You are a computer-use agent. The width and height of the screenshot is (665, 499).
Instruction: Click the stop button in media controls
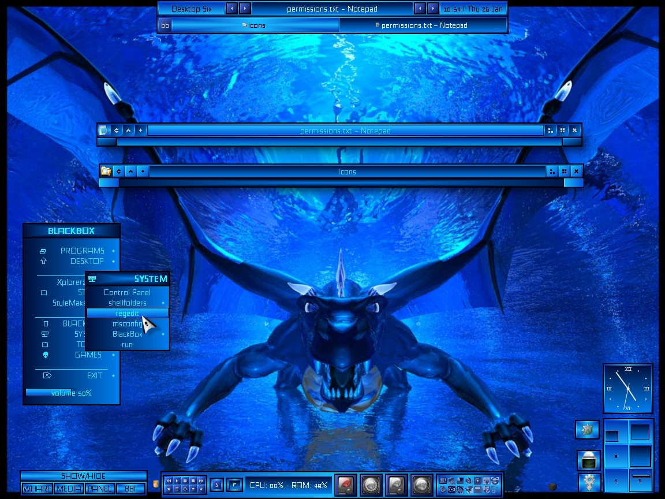[x=193, y=481]
